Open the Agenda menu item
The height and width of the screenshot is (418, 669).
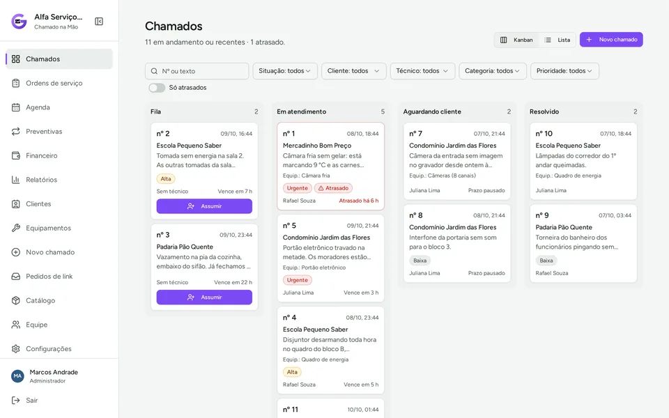coord(59,107)
